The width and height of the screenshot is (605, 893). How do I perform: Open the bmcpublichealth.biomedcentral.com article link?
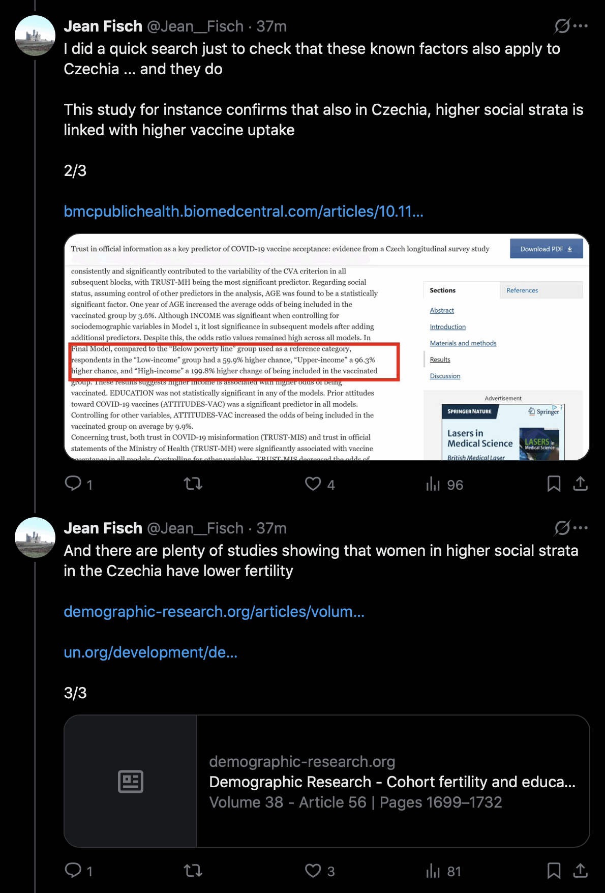244,212
